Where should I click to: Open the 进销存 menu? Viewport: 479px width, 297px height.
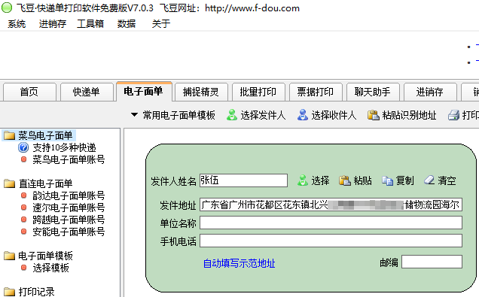pos(53,24)
